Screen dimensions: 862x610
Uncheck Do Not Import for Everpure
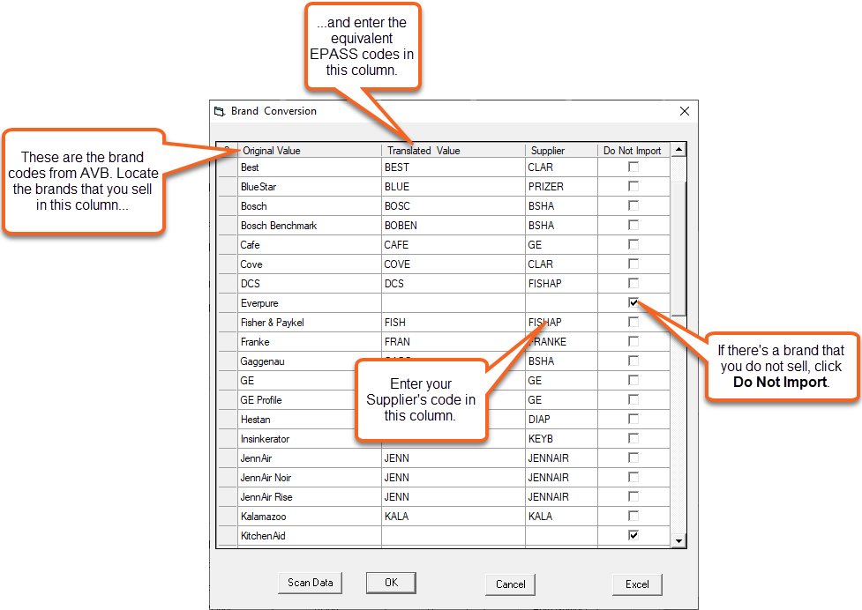click(633, 302)
